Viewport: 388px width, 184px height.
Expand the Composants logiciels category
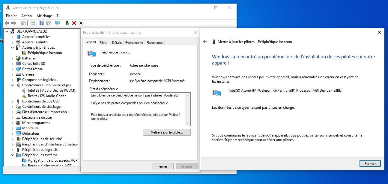pos(13,80)
